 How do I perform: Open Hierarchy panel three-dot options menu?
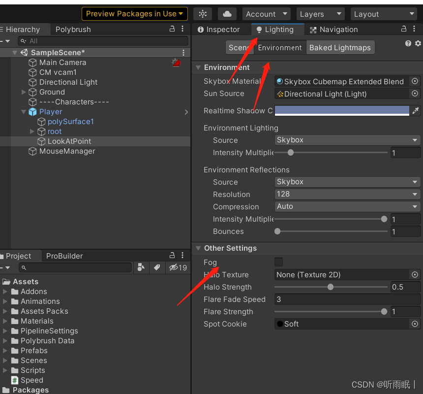pos(182,29)
